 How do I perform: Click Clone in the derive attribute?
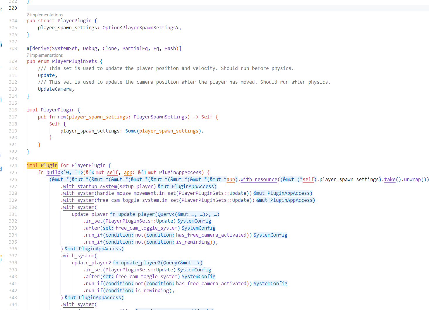(x=110, y=49)
